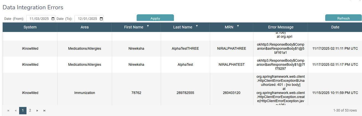The width and height of the screenshot is (362, 116).
Task: Click the Date (To) field showing 12/01/2025
Action: [x=87, y=19]
